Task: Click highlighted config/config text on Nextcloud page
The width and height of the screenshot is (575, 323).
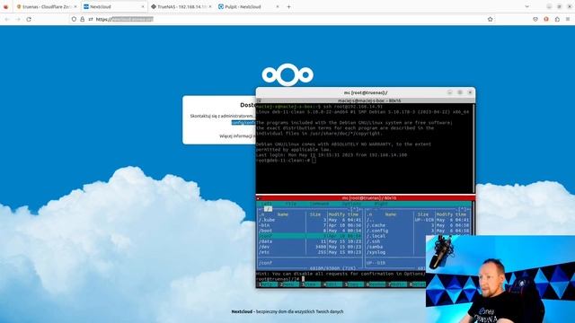Action: pyautogui.click(x=243, y=123)
